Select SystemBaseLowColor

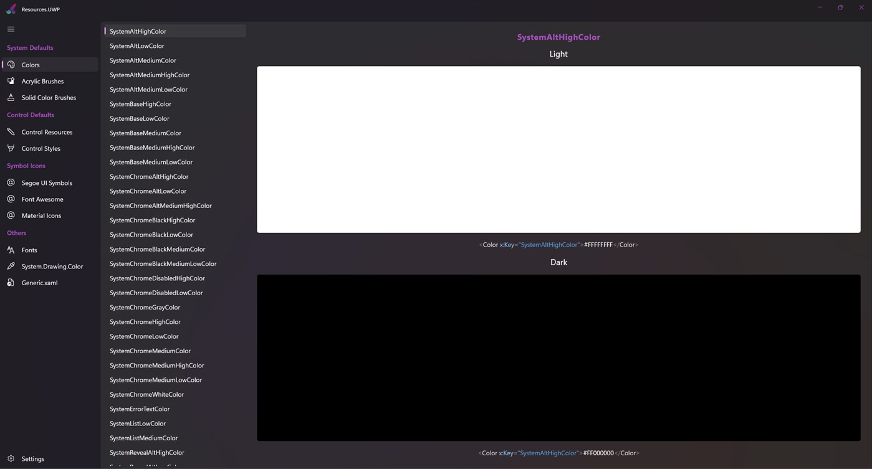175,118
